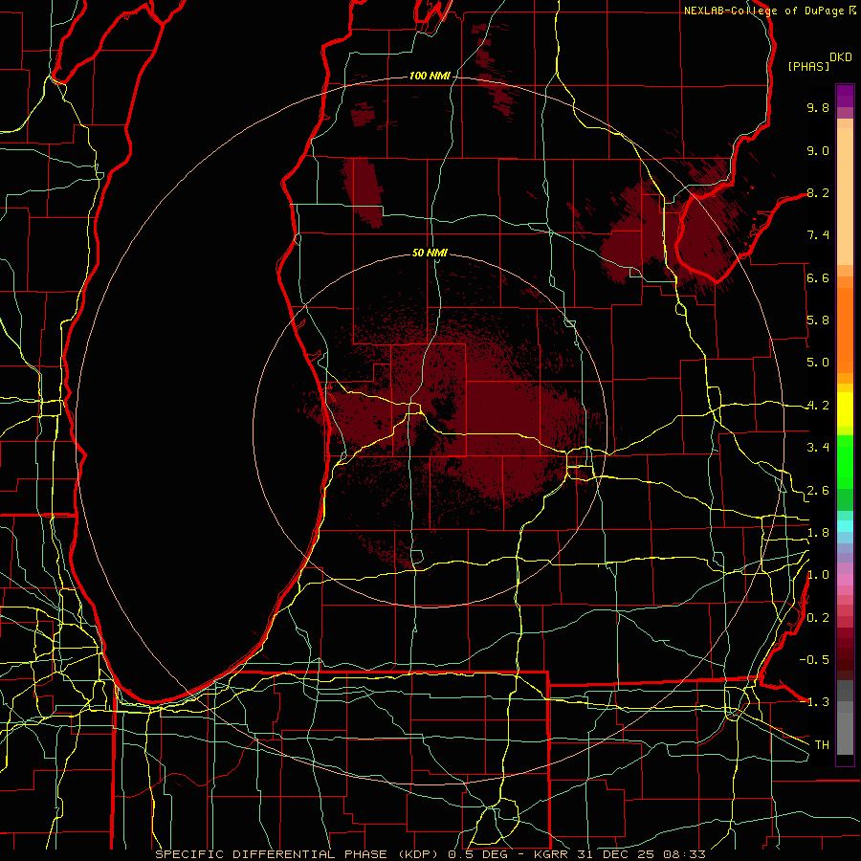Click the 50 NMI range ring label

pyautogui.click(x=430, y=253)
